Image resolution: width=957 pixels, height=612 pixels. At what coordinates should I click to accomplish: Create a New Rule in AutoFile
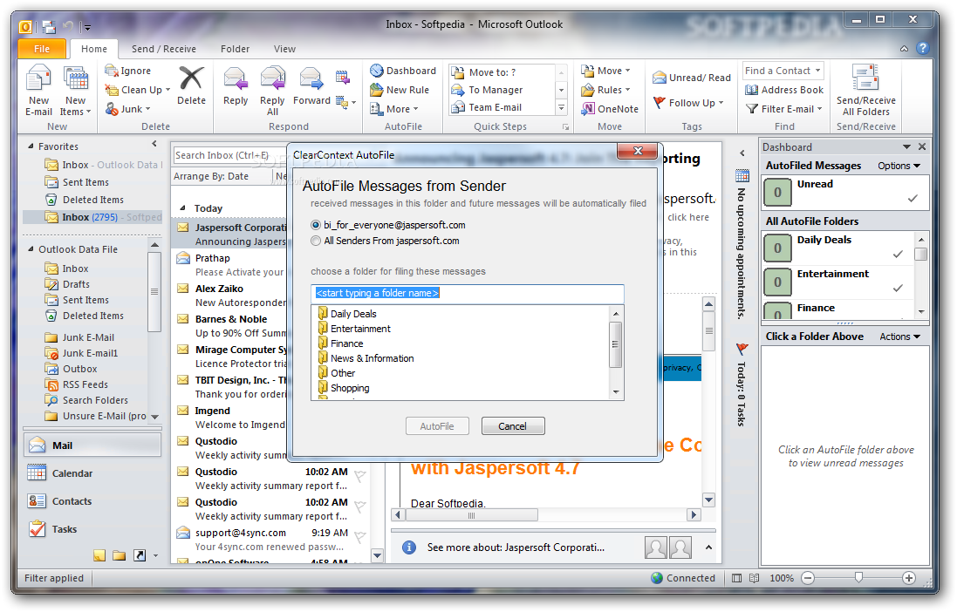(400, 90)
